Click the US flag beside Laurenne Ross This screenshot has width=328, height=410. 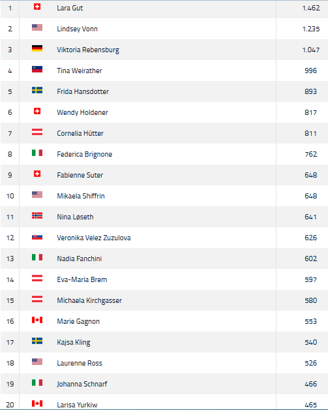pyautogui.click(x=37, y=362)
